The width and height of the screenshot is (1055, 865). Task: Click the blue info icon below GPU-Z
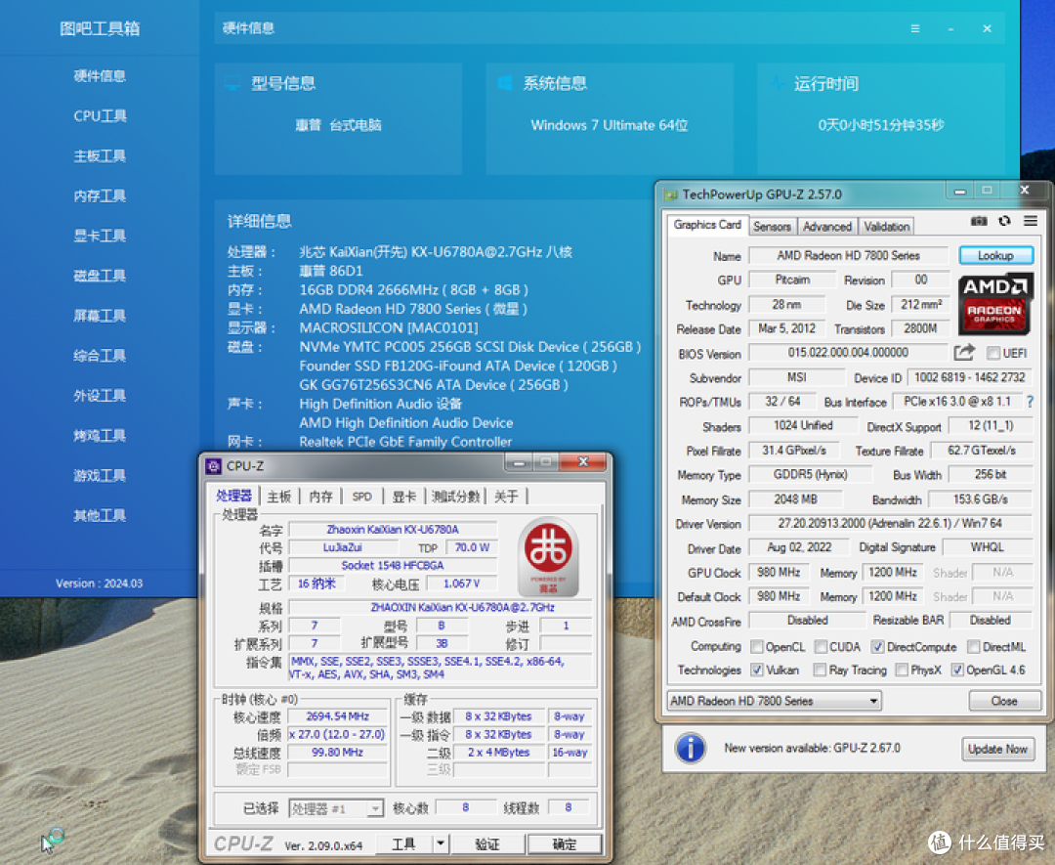click(x=691, y=748)
